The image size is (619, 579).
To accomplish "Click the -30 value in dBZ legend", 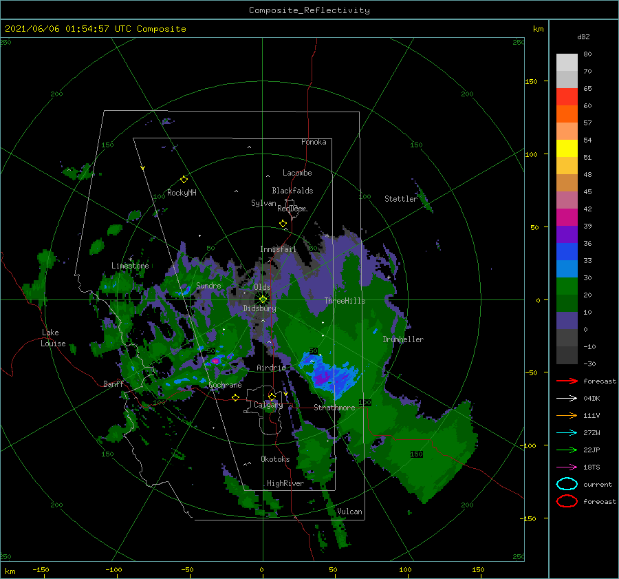I will pyautogui.click(x=590, y=364).
